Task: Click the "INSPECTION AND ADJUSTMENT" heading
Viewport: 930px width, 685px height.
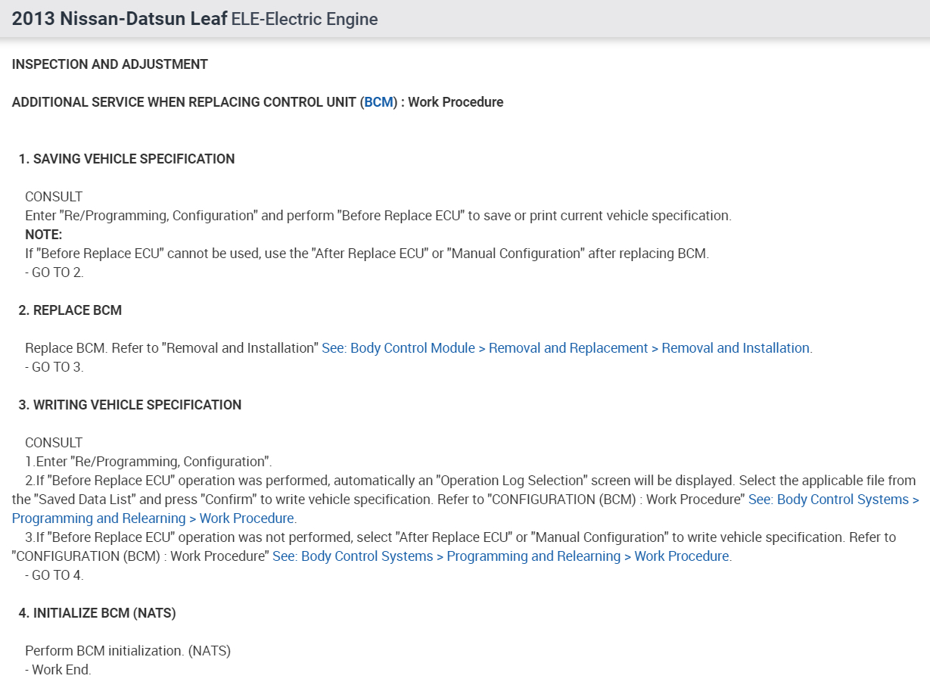Action: (110, 64)
